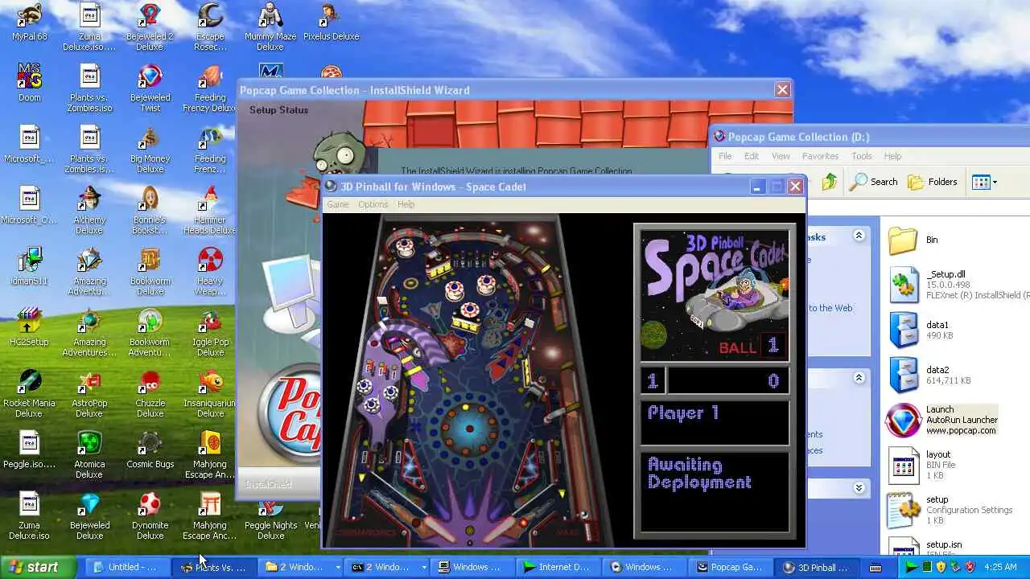Collapse the Tasks panel in explorer sidebar
The image size is (1030, 579).
pos(859,236)
